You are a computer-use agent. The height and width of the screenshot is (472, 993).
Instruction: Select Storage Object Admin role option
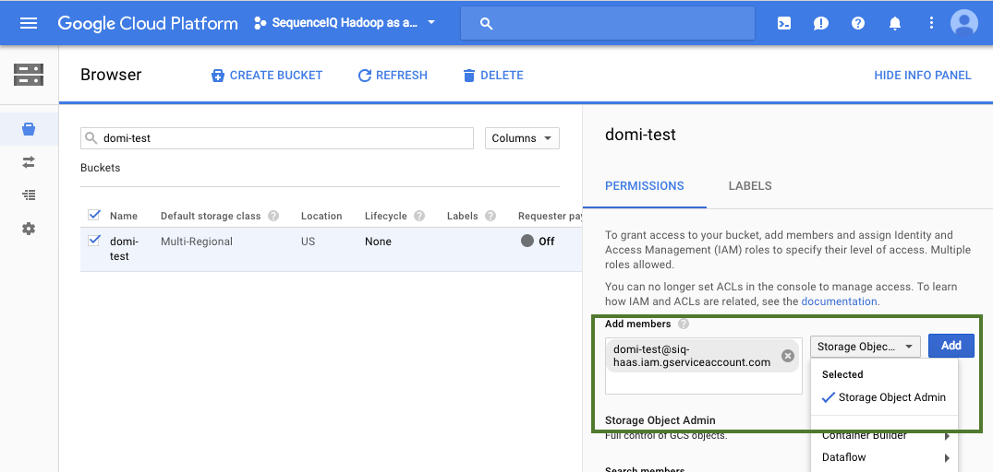point(891,397)
